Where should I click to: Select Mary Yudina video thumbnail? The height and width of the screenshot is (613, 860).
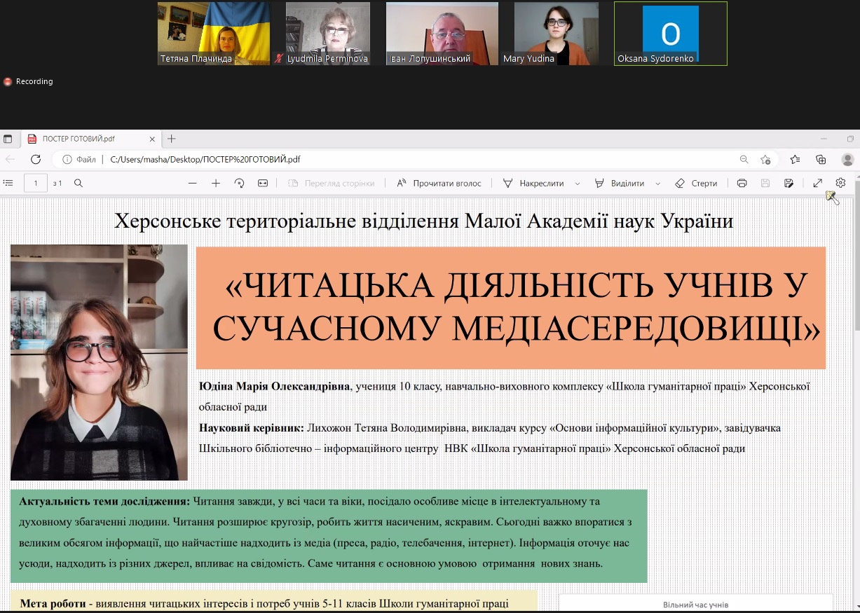557,34
